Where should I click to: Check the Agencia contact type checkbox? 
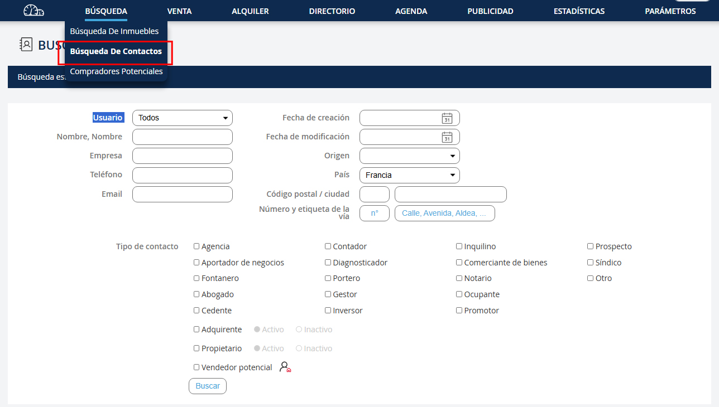tap(196, 246)
